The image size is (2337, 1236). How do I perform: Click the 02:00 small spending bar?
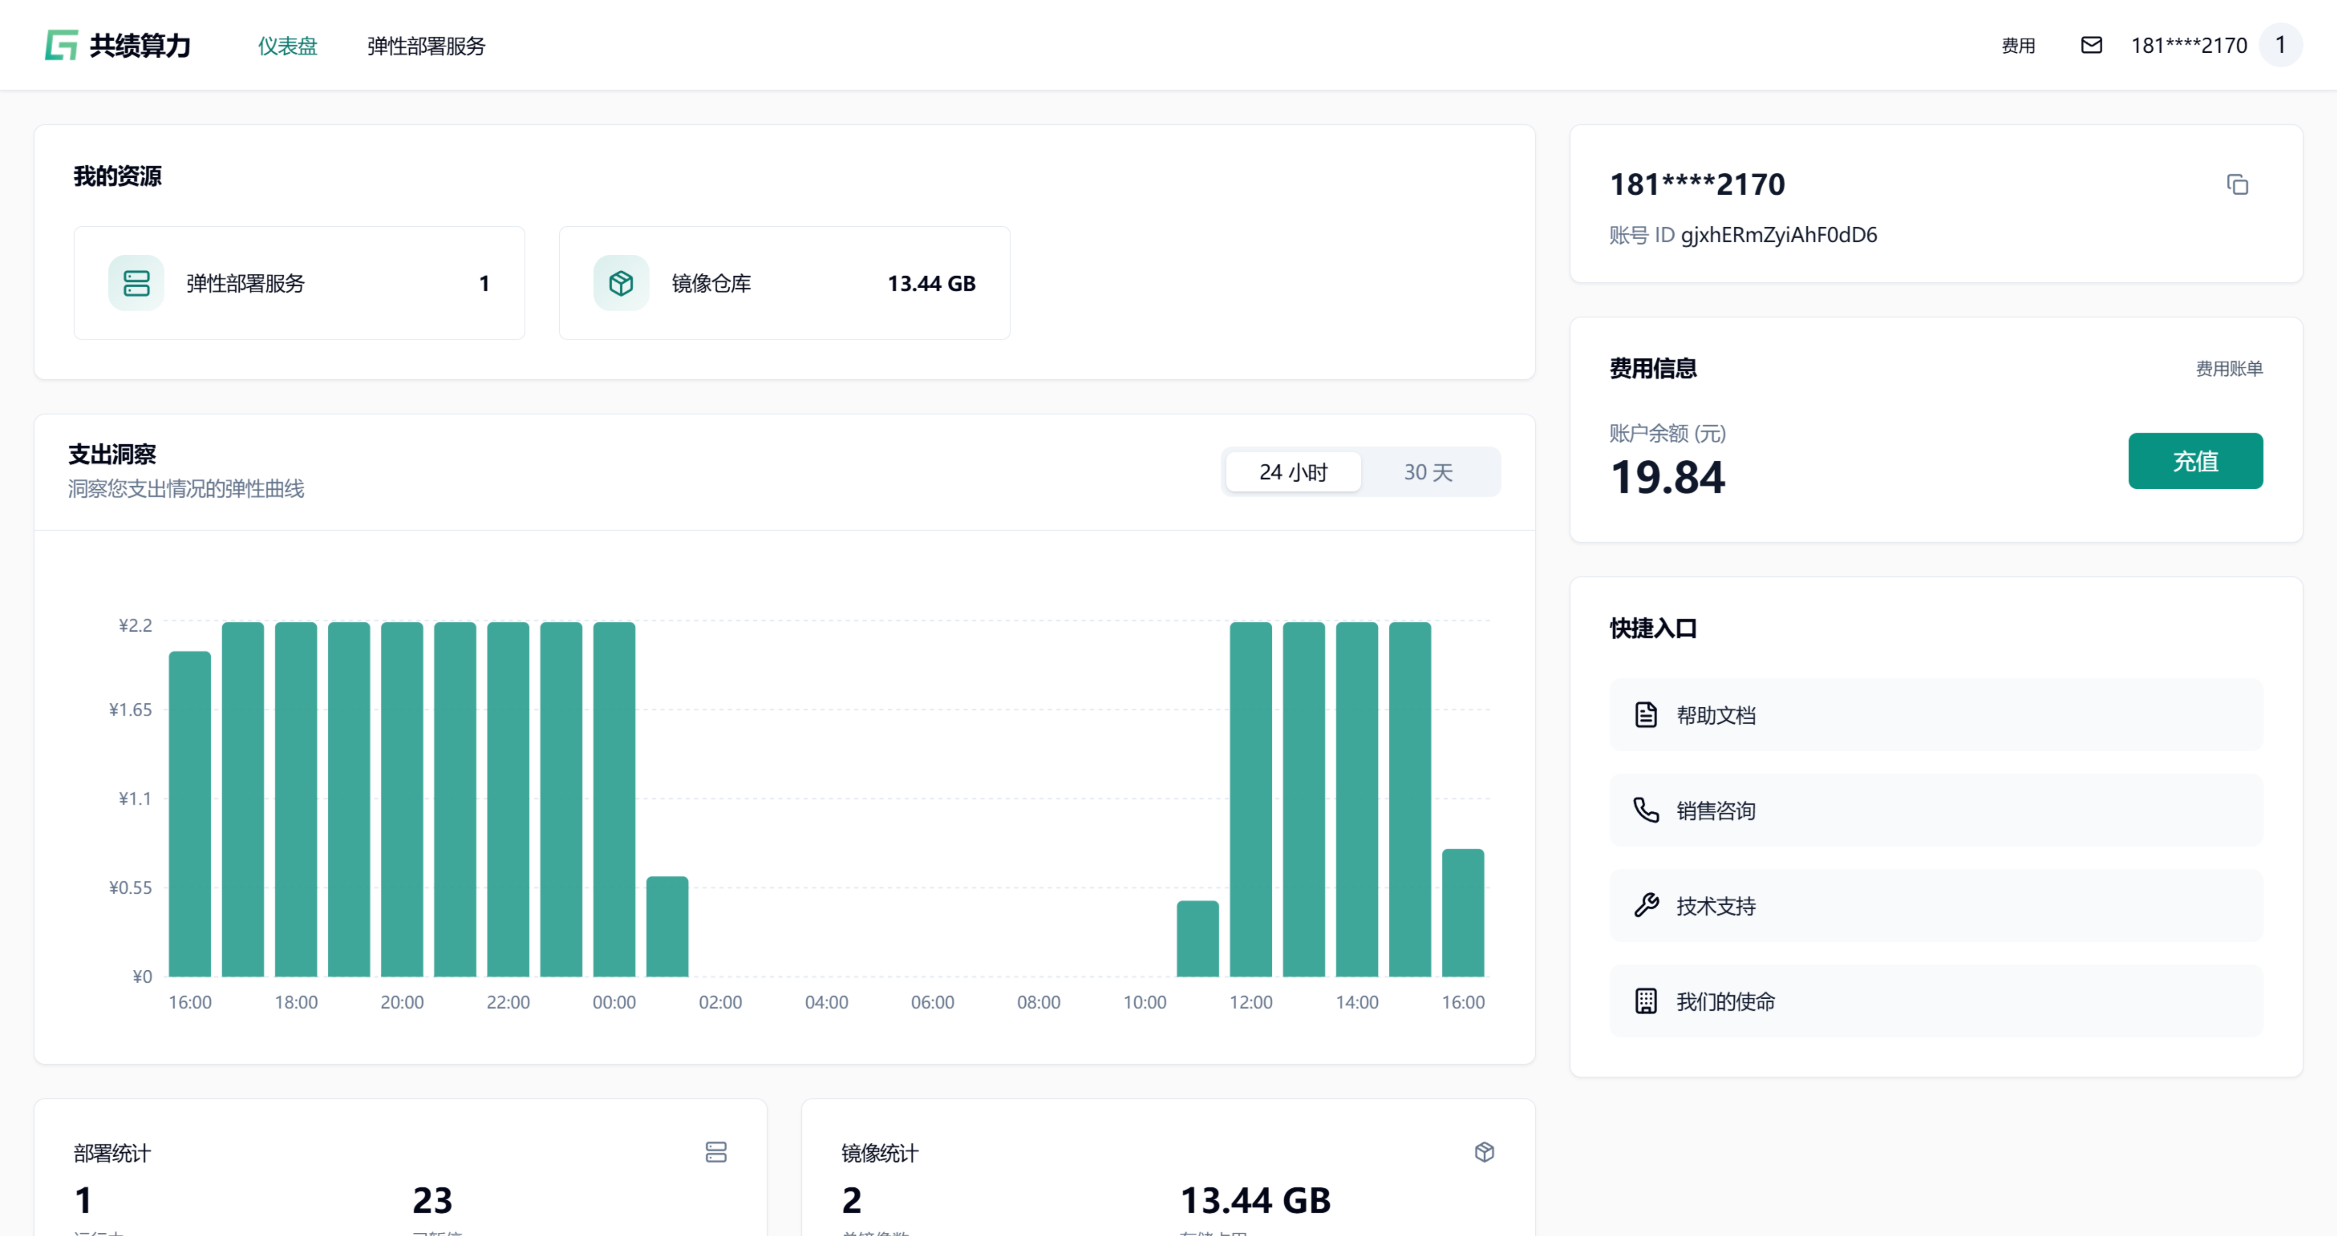pos(667,926)
